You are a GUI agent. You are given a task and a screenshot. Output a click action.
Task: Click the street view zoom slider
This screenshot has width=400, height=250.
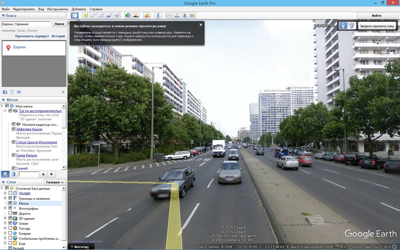point(388,93)
